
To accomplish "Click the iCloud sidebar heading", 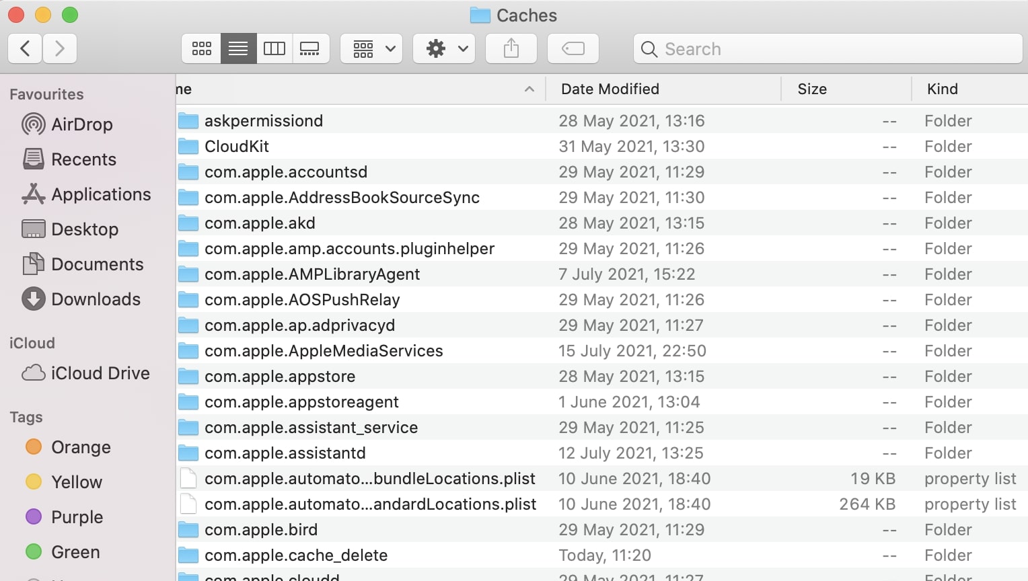I will coord(32,343).
